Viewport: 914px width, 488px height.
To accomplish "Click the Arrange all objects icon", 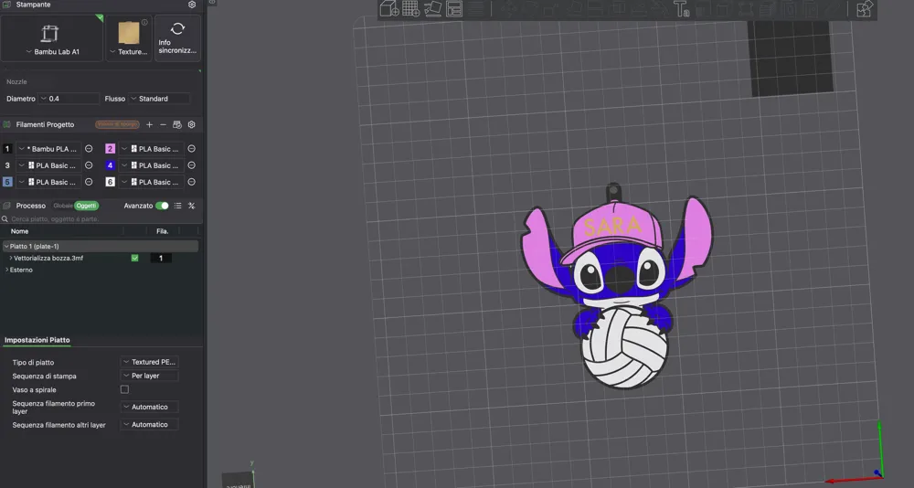I will (454, 9).
